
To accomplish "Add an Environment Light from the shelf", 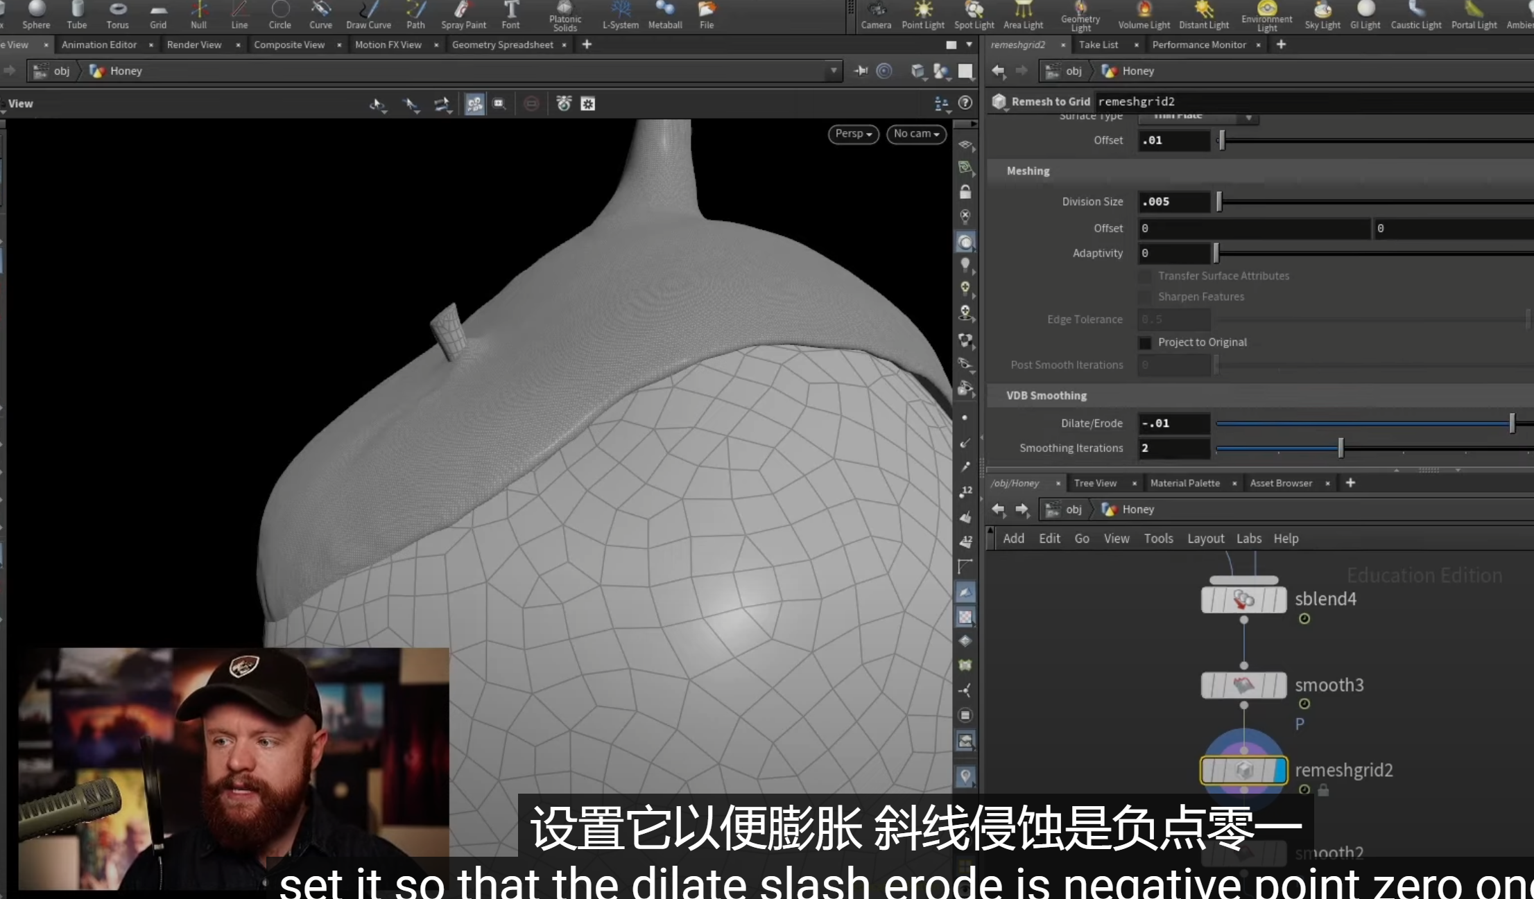I will coord(1267,17).
